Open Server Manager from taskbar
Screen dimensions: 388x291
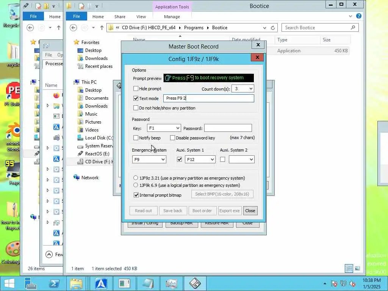coord(31,283)
